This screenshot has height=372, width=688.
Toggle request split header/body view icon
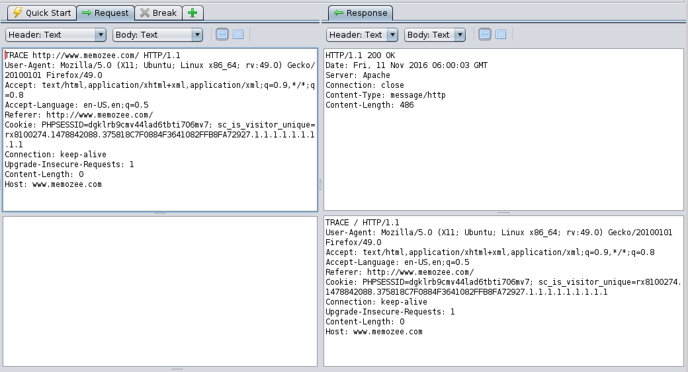pos(222,34)
